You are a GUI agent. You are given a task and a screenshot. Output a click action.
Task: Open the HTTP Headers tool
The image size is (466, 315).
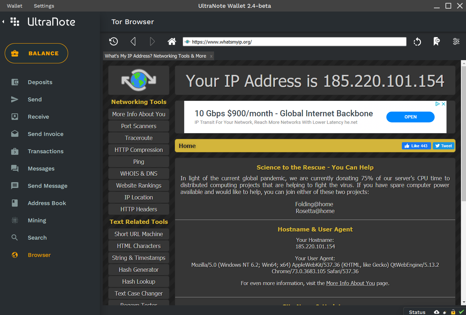(139, 209)
